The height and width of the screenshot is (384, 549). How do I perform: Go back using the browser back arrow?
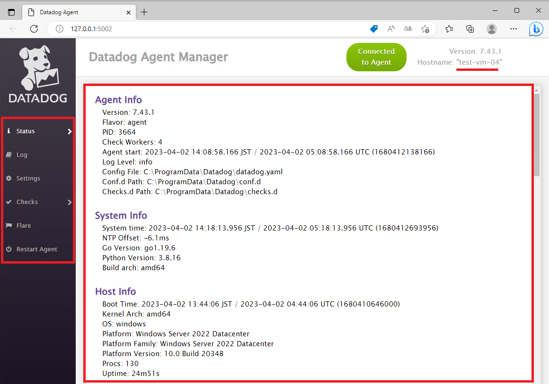[x=13, y=29]
